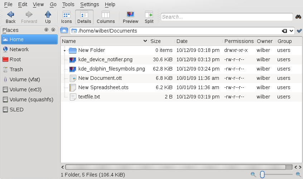The height and width of the screenshot is (179, 303).
Task: Click the 0 items size cell
Action: coord(164,50)
